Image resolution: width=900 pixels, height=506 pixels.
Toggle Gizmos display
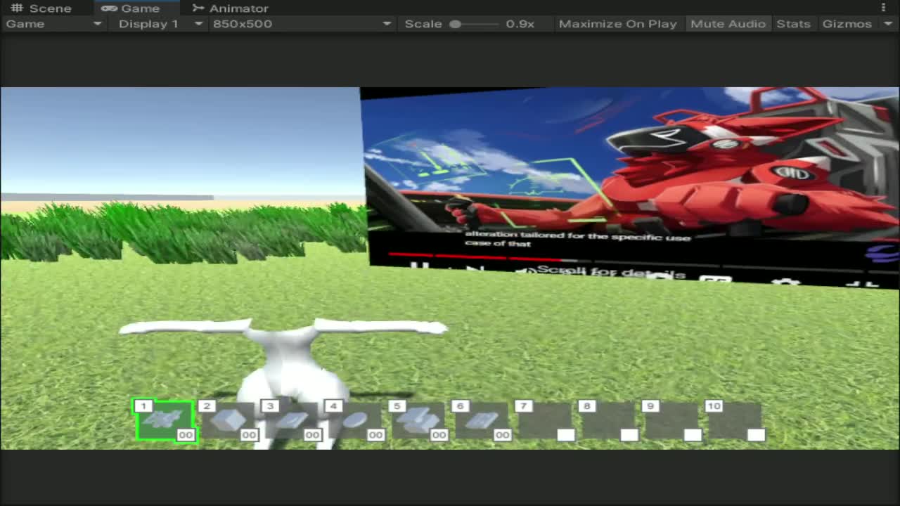(847, 24)
